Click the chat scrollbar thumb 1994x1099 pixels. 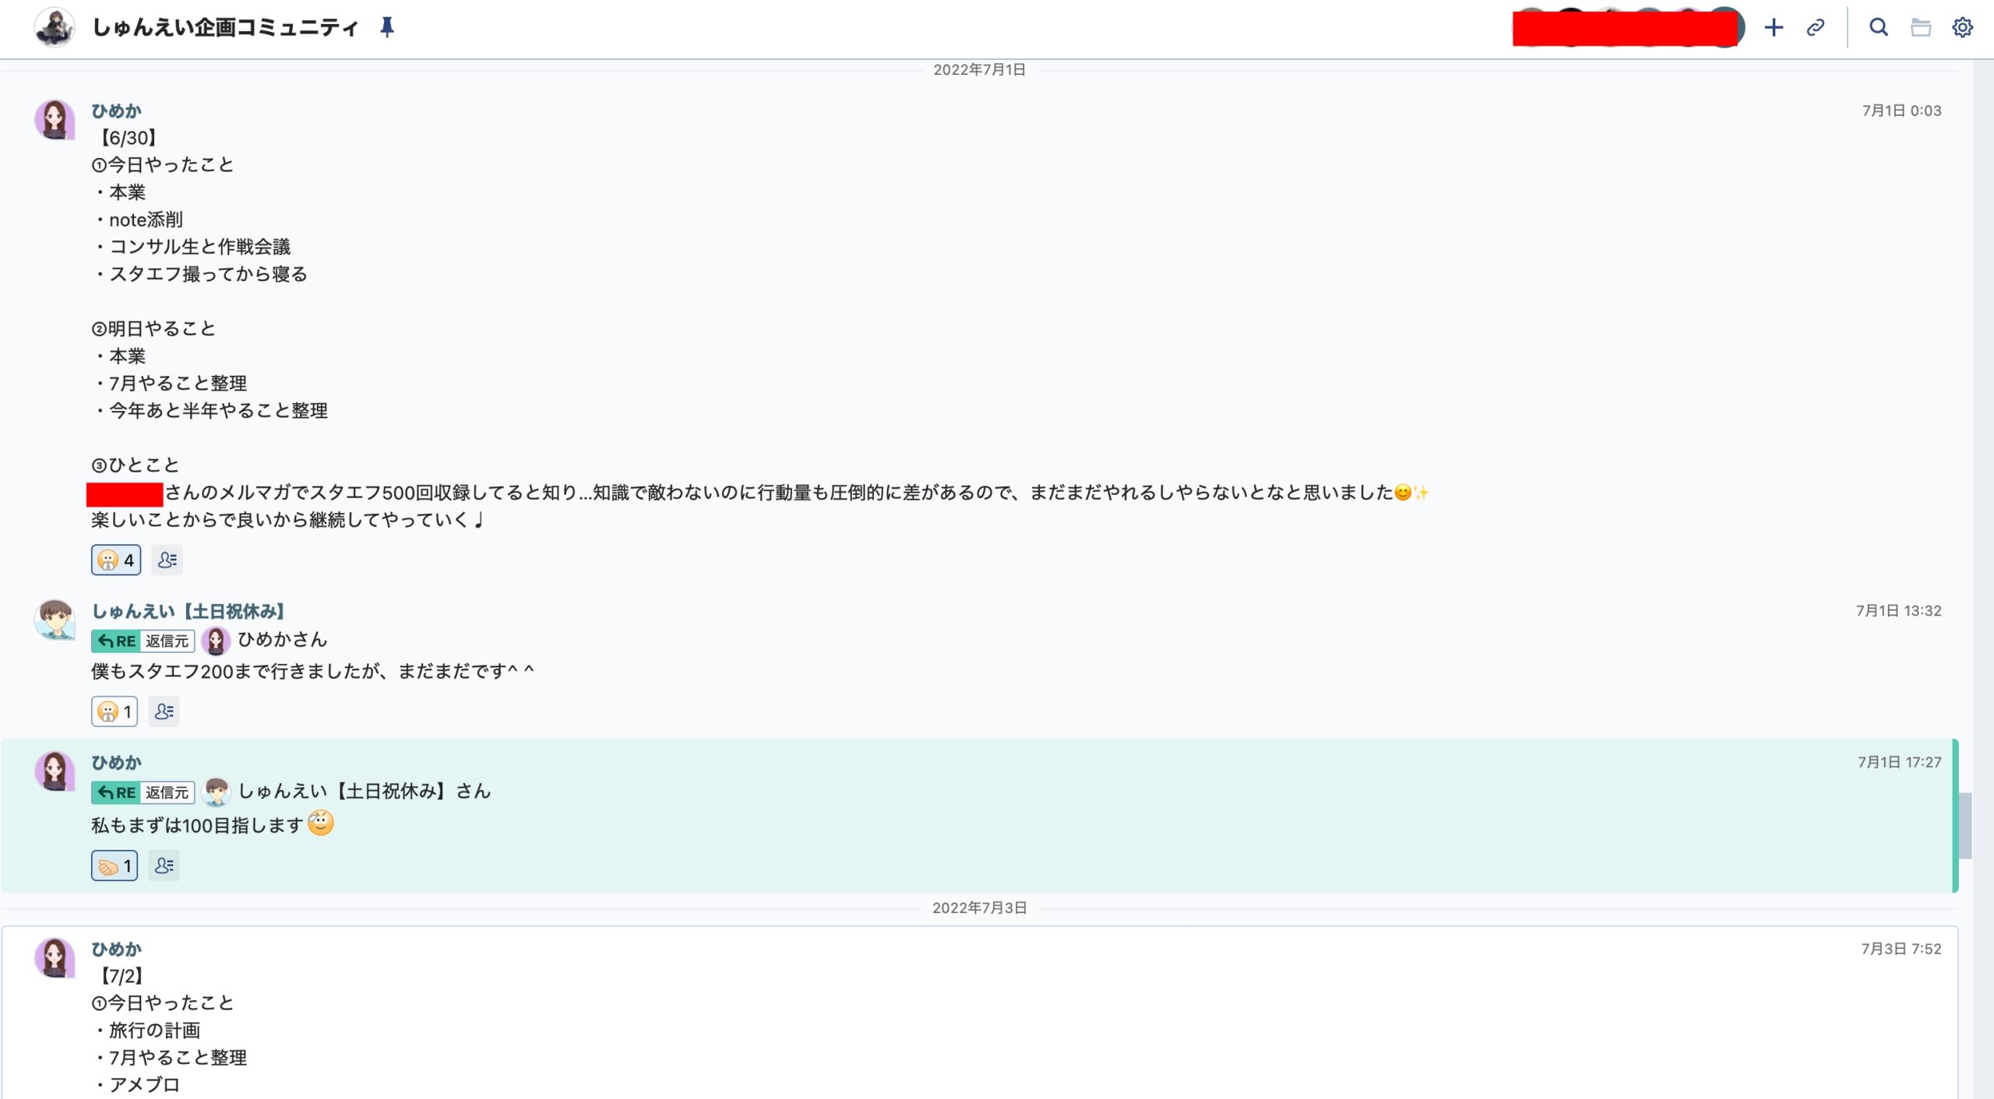pyautogui.click(x=1965, y=825)
